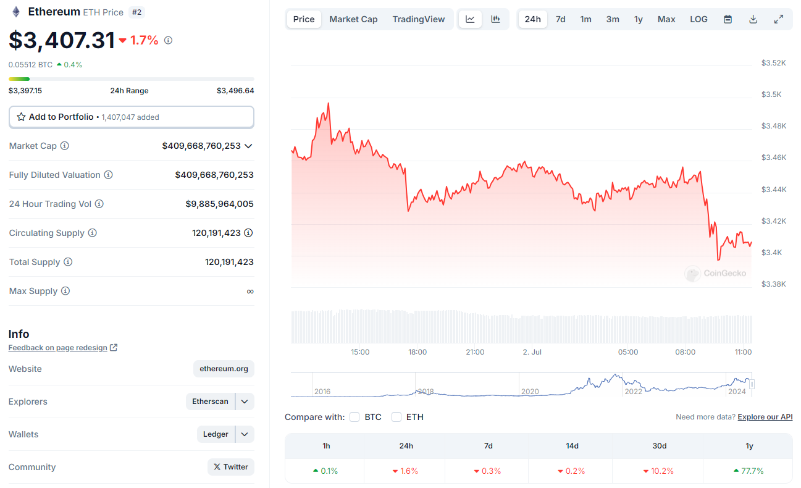Expand the chart to fullscreen
Image resolution: width=801 pixels, height=488 pixels.
click(x=779, y=19)
